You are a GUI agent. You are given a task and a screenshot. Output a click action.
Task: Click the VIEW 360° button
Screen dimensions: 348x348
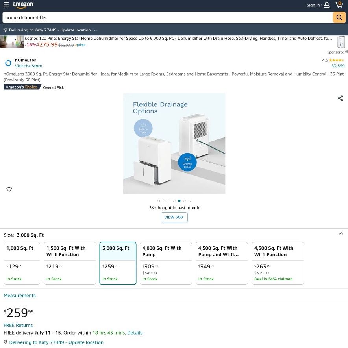[174, 217]
